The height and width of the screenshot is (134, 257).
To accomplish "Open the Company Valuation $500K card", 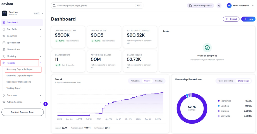I will pos(68,37).
